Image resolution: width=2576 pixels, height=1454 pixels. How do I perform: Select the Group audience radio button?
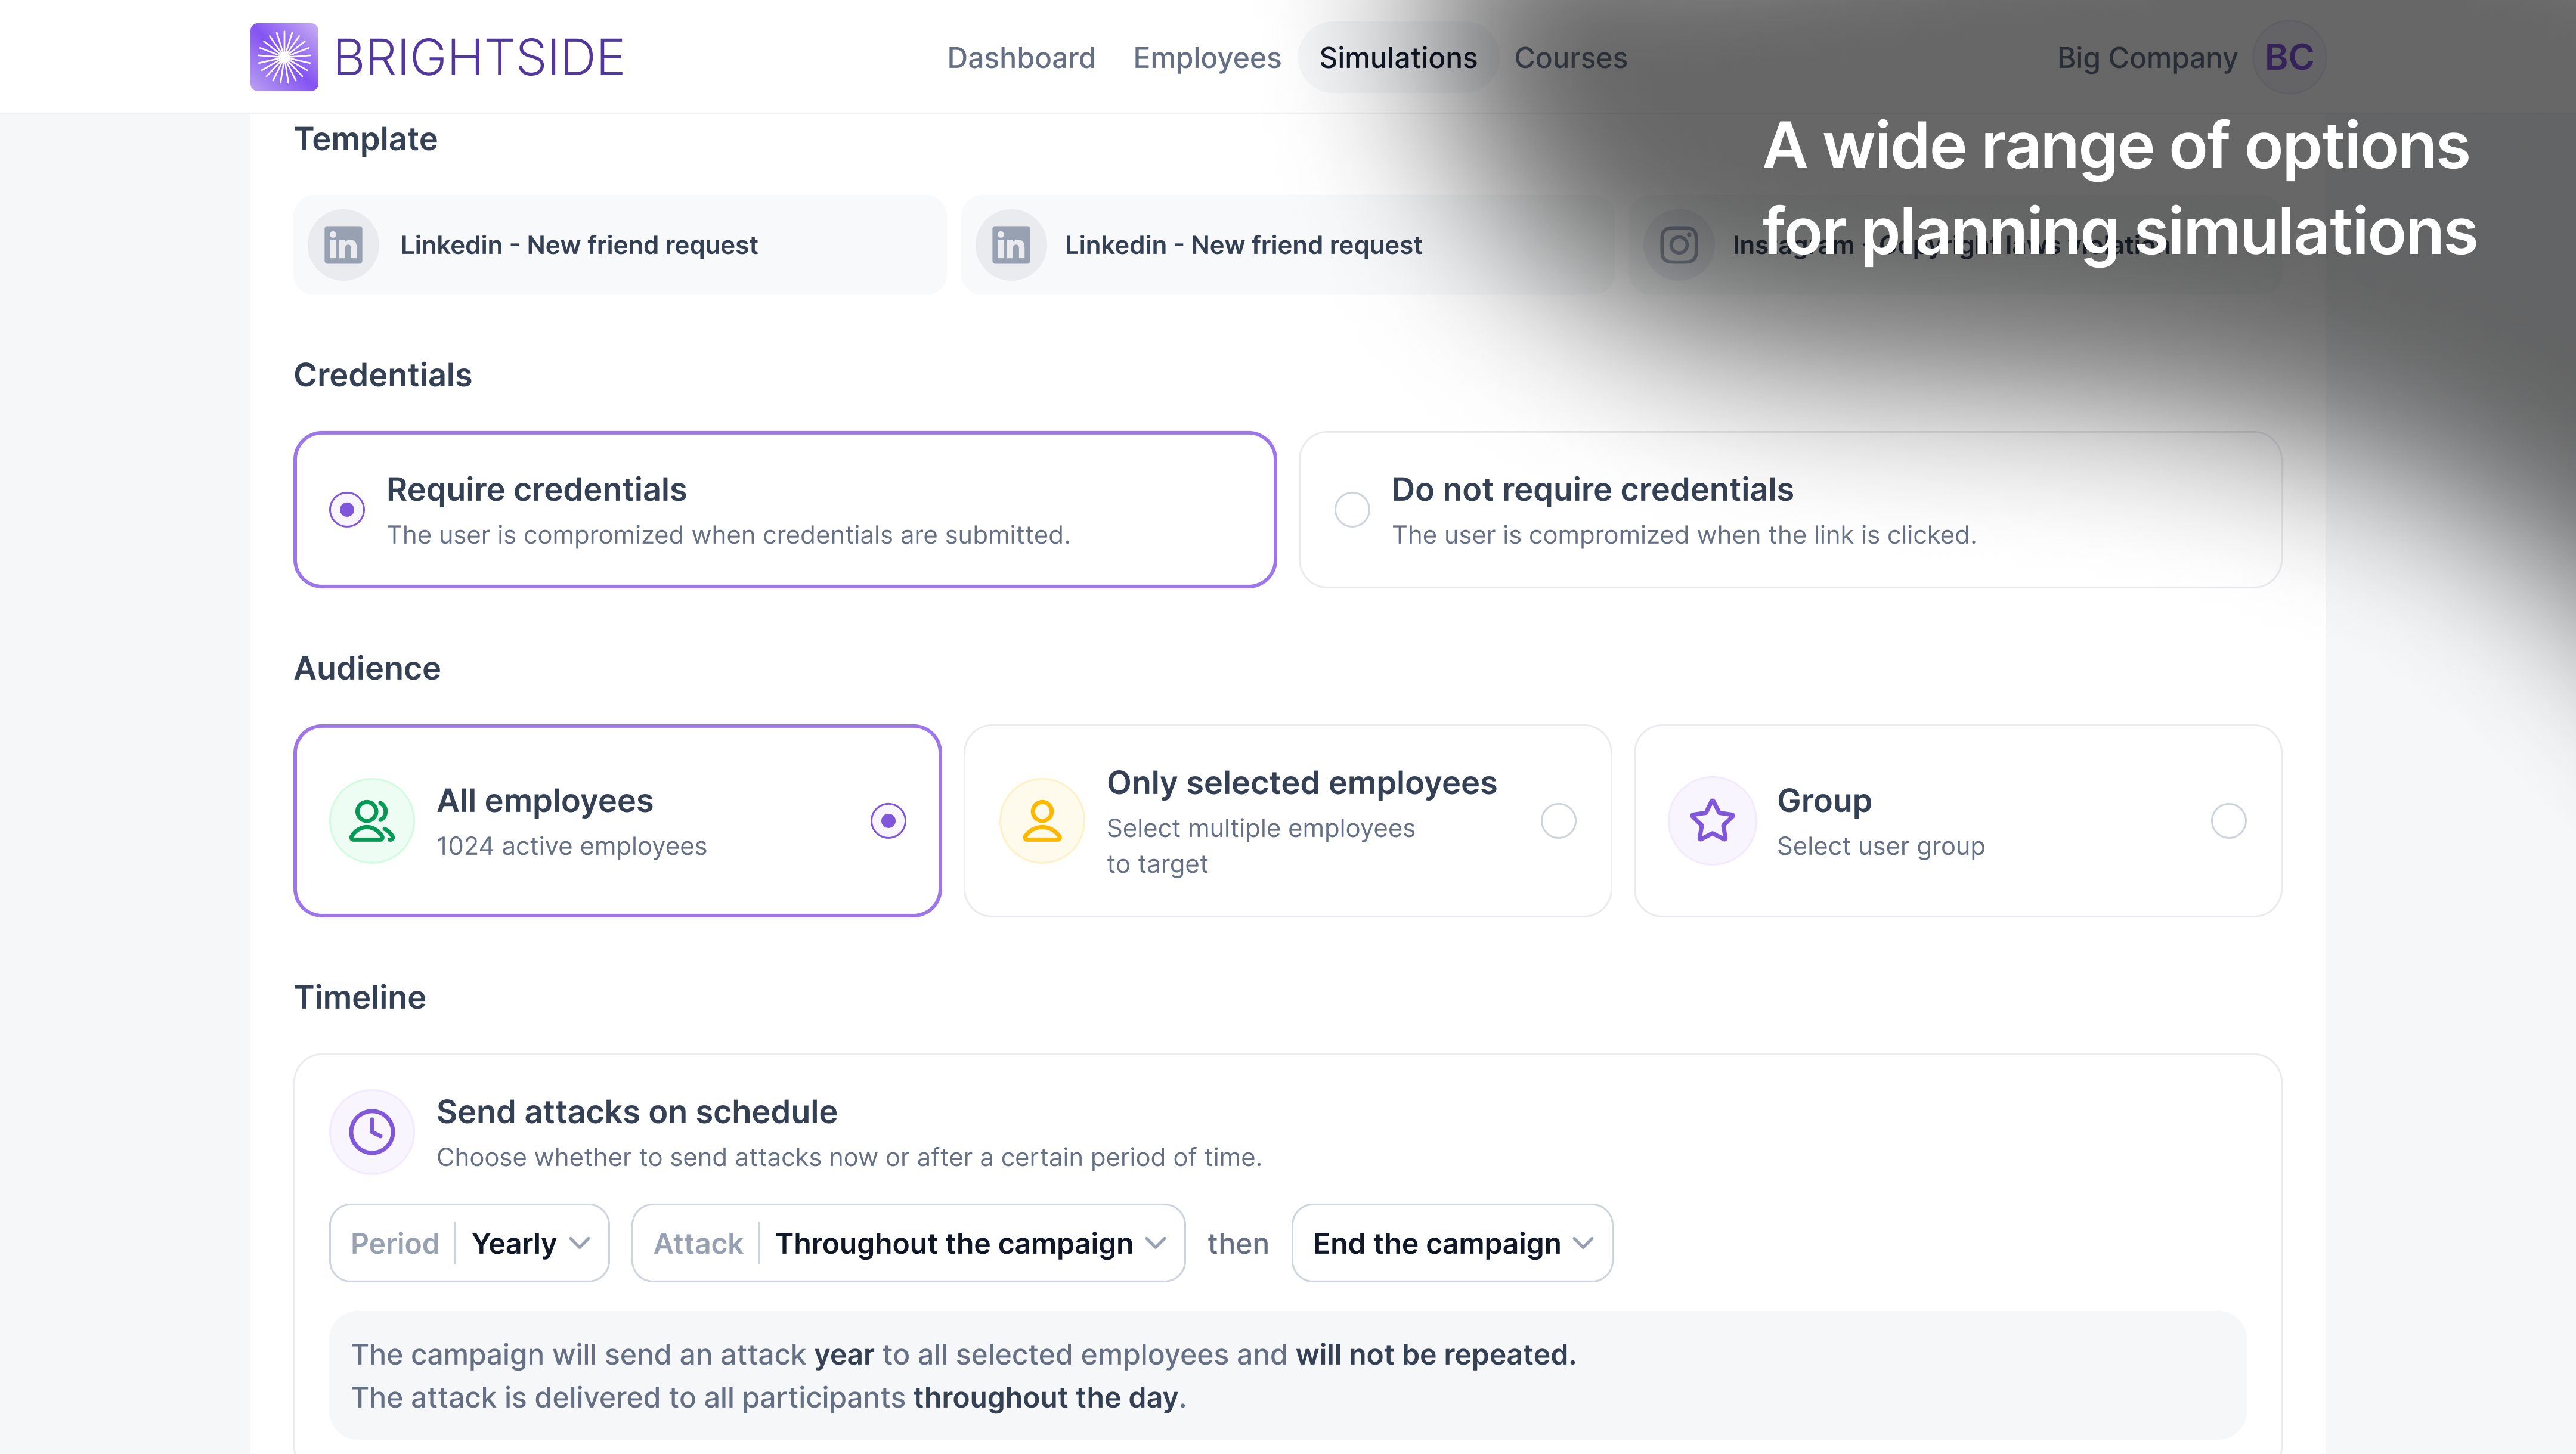pyautogui.click(x=2228, y=821)
